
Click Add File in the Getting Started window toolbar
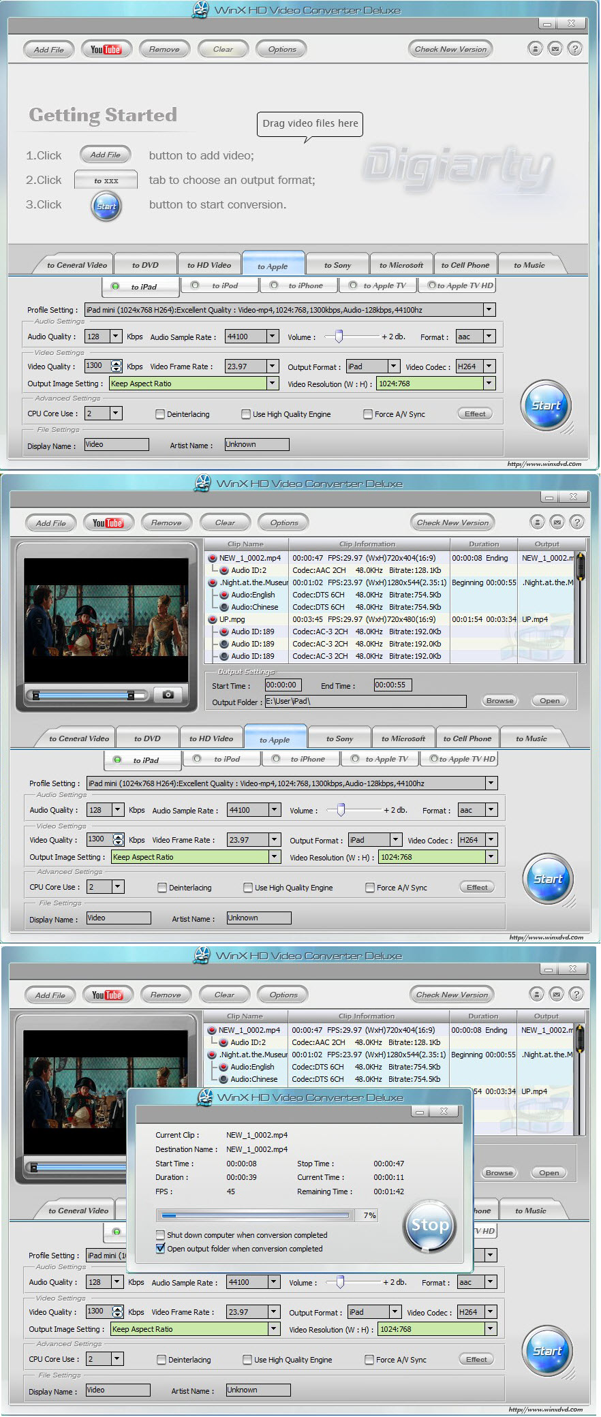[x=49, y=49]
